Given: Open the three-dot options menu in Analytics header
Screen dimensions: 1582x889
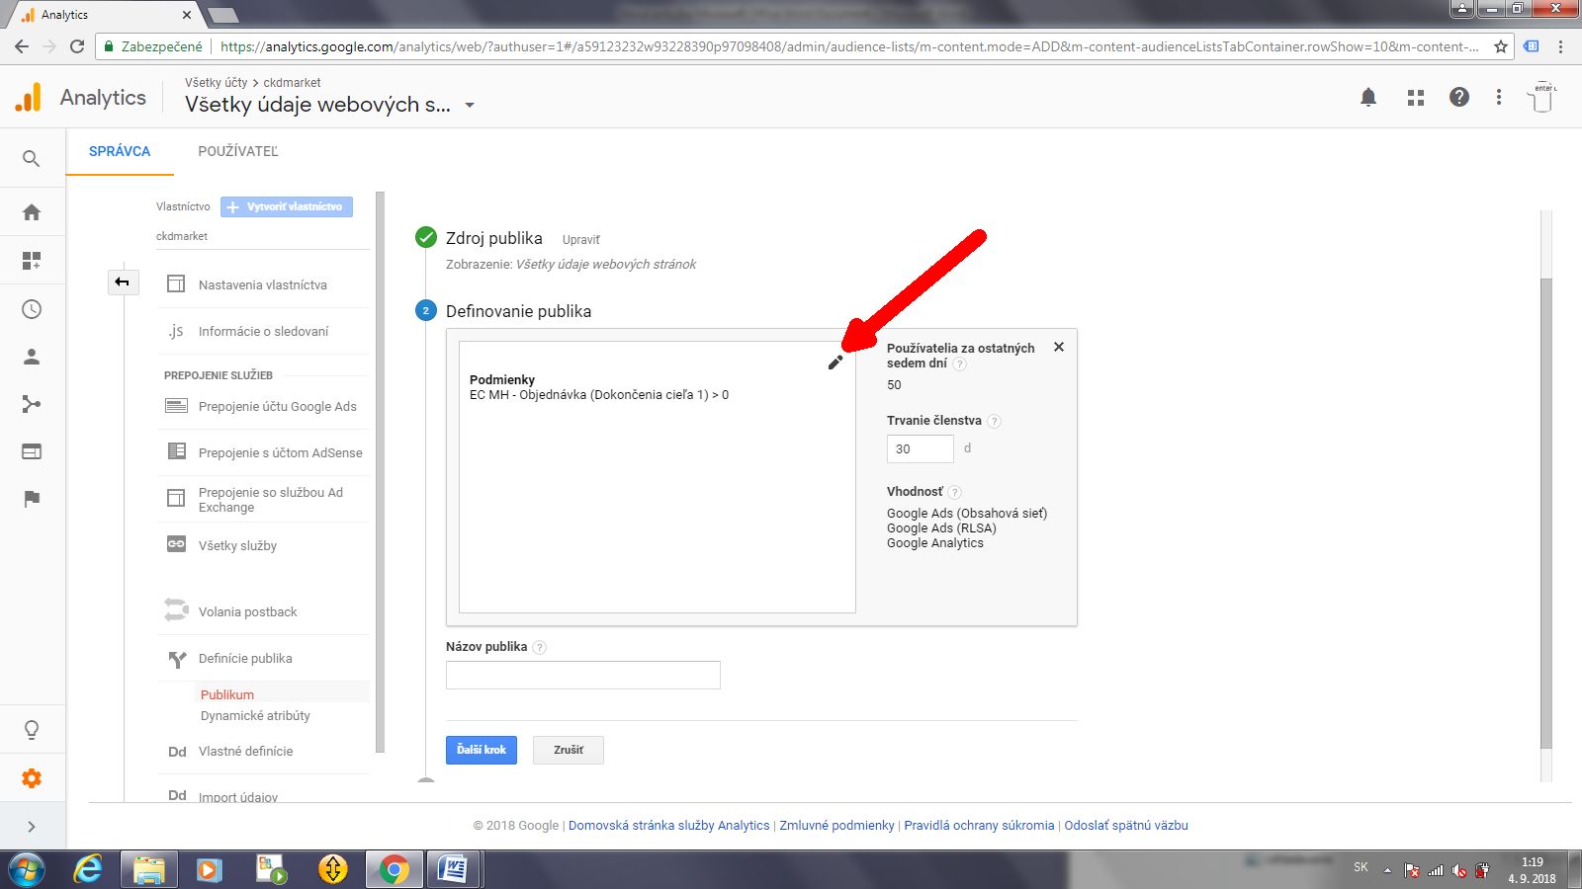Looking at the screenshot, I should pyautogui.click(x=1499, y=97).
